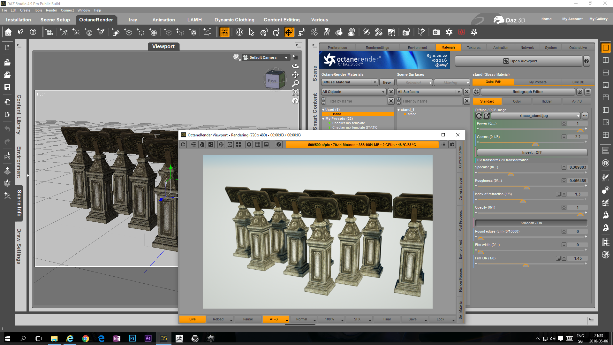
Task: Click the render camera icon in main toolbar
Action: coord(436,32)
